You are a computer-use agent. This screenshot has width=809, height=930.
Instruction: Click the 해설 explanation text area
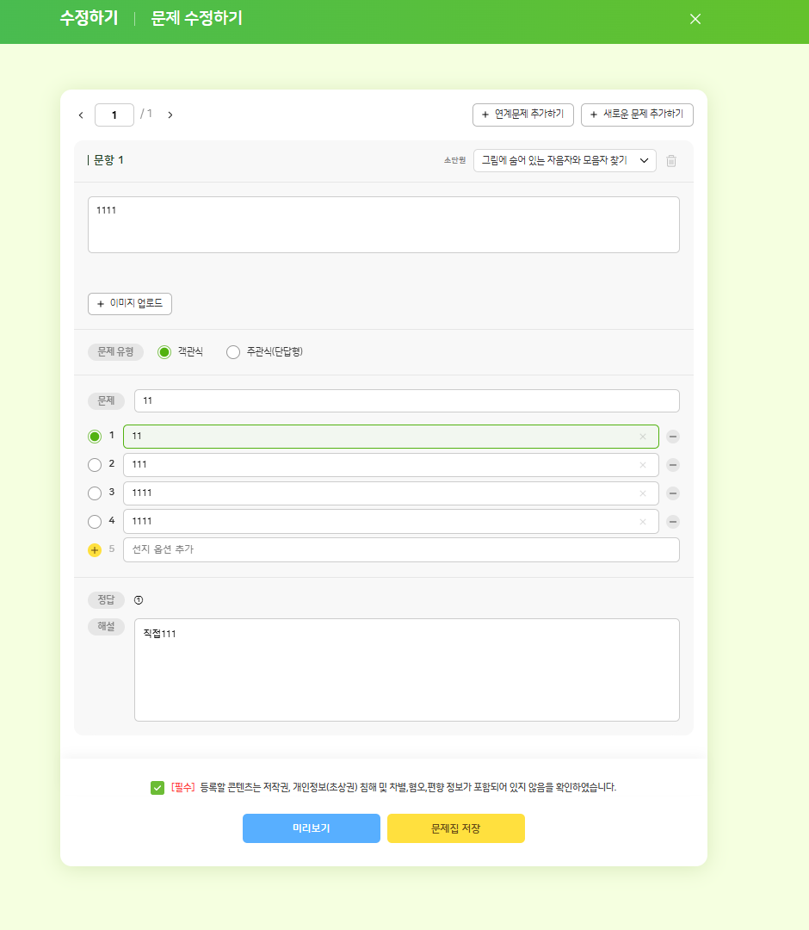(x=406, y=670)
